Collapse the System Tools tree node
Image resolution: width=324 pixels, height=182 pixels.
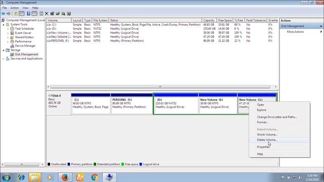(4, 25)
